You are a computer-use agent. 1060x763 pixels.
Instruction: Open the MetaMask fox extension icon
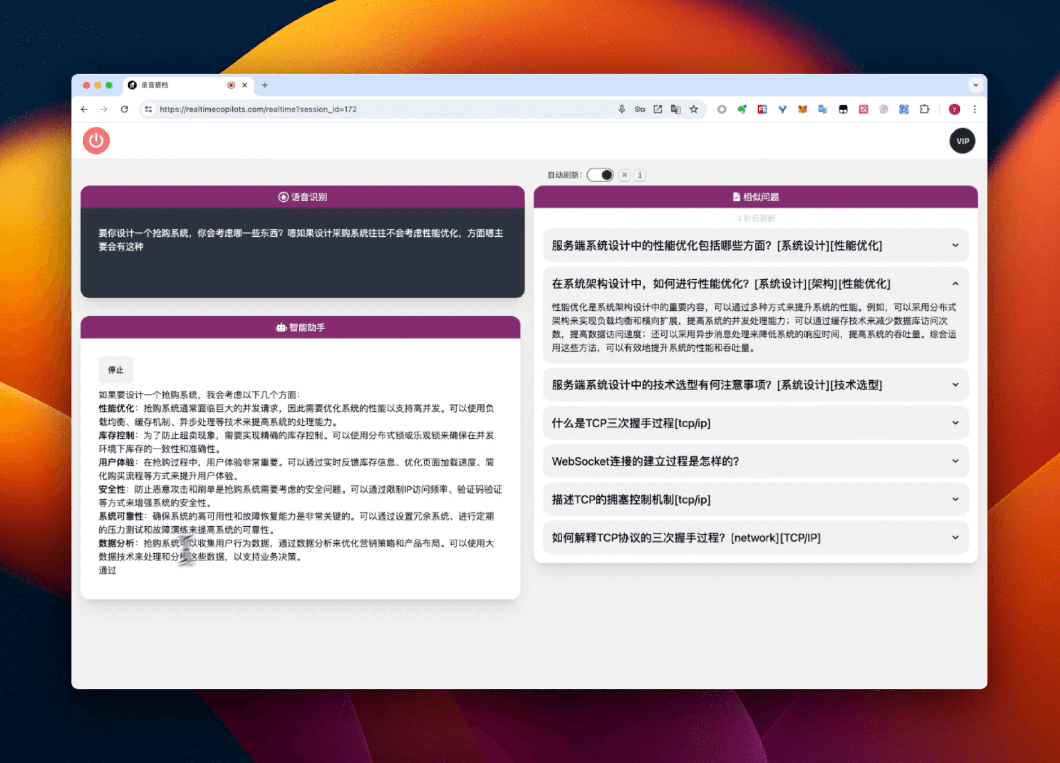(x=802, y=109)
